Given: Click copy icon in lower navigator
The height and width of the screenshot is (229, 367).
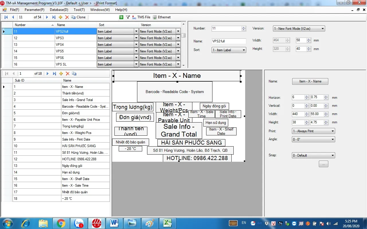Looking at the screenshot, I should (74, 74).
